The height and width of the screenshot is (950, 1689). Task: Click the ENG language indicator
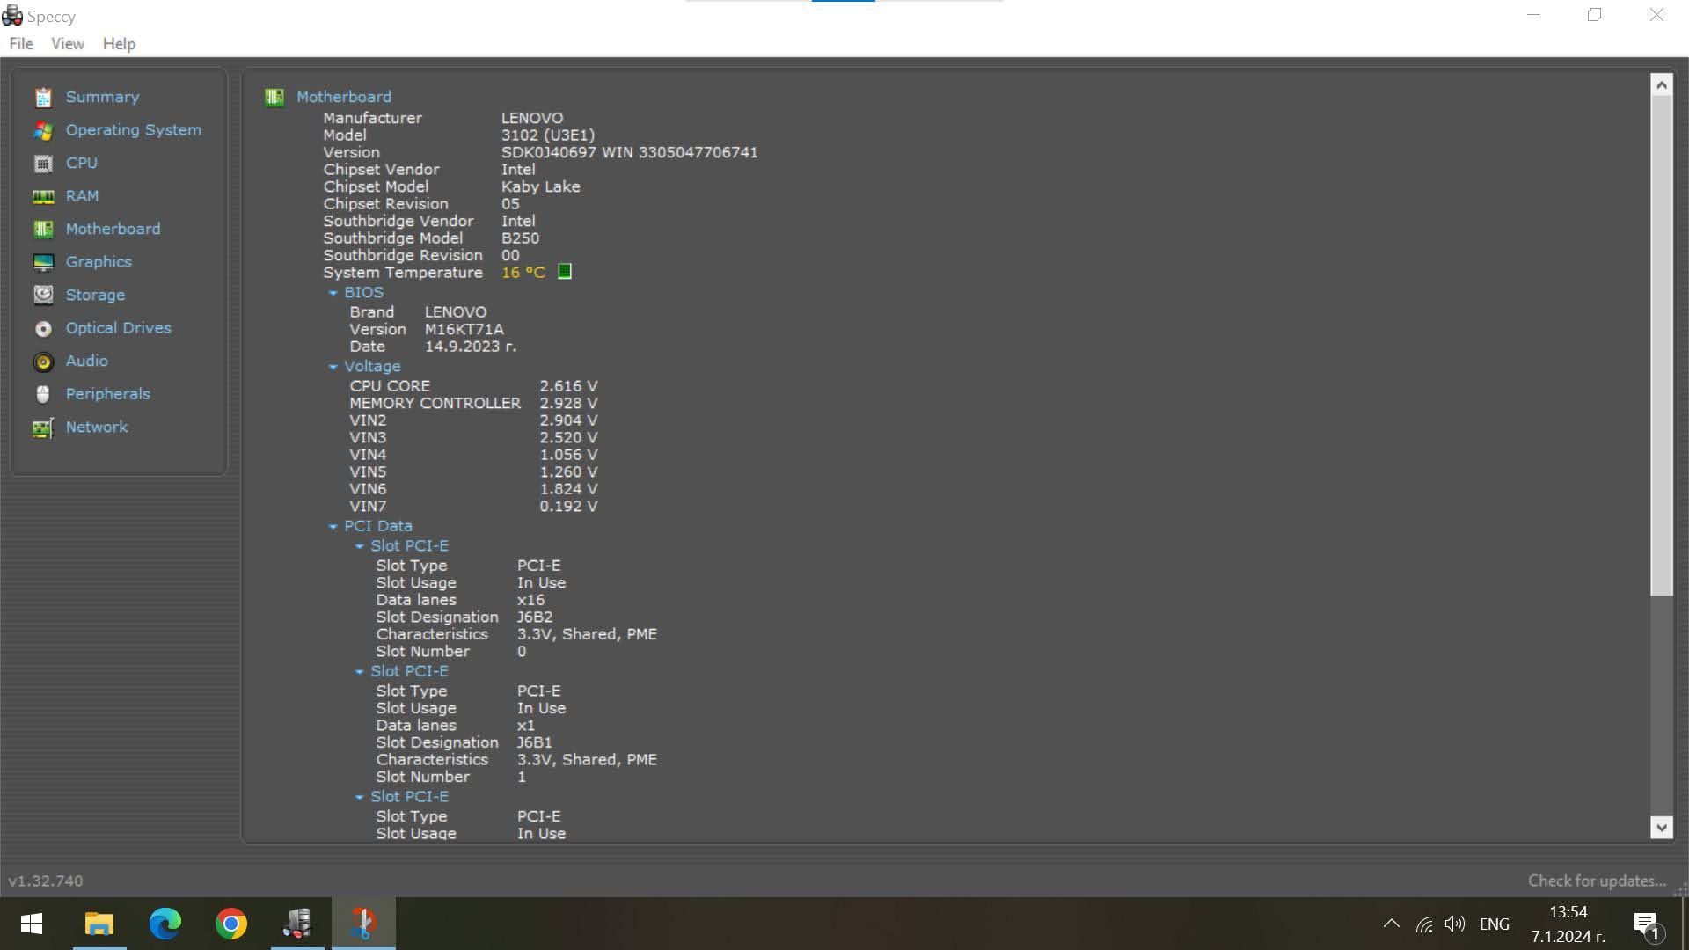[x=1495, y=924]
